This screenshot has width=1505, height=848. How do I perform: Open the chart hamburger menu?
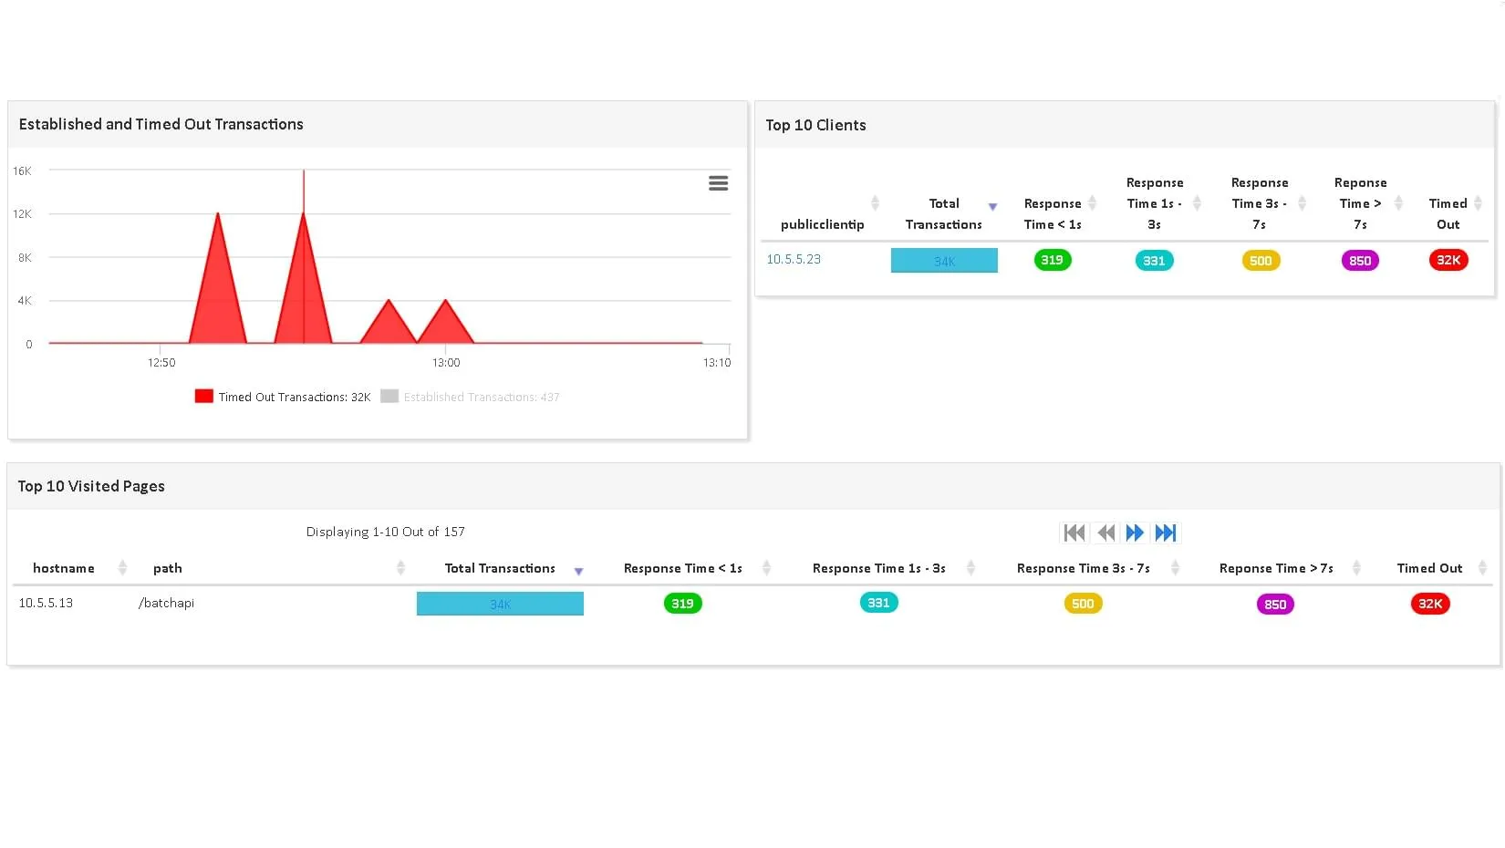[718, 183]
